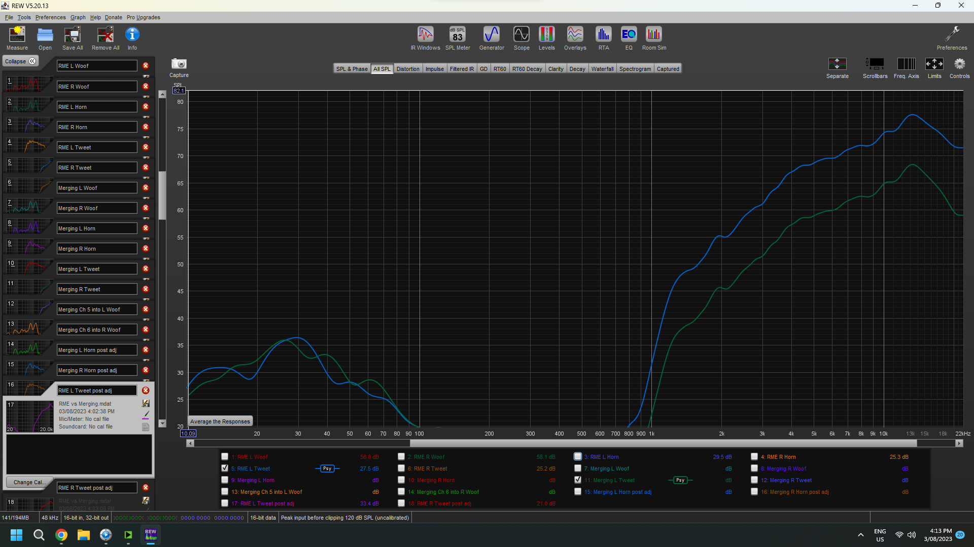Show hidden system tray icons chevron
Viewport: 974px width, 547px height.
(x=861, y=535)
